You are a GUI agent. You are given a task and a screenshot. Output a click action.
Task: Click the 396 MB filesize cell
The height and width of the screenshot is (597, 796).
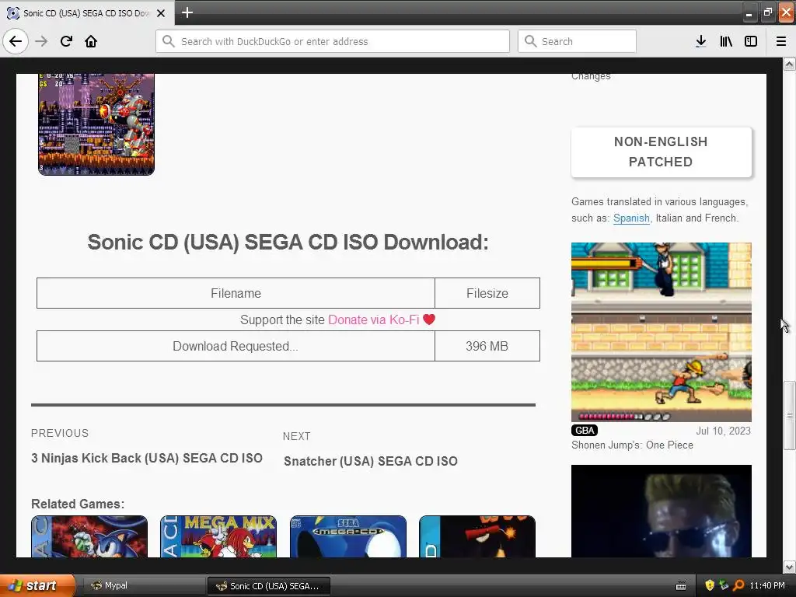pos(487,346)
